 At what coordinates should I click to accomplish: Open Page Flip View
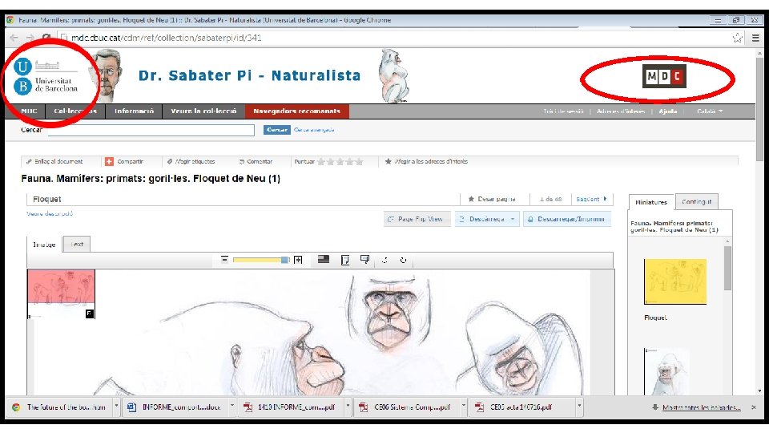416,219
